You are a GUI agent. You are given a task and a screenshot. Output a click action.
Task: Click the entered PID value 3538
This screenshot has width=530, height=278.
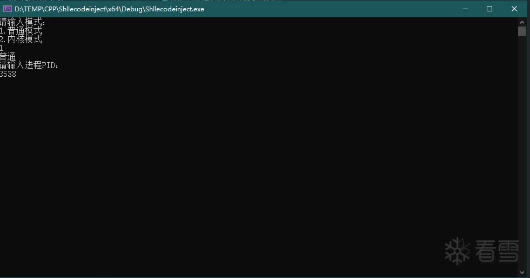point(8,74)
